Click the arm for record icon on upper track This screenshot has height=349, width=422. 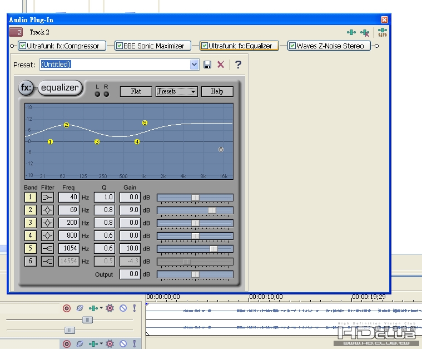(x=67, y=308)
